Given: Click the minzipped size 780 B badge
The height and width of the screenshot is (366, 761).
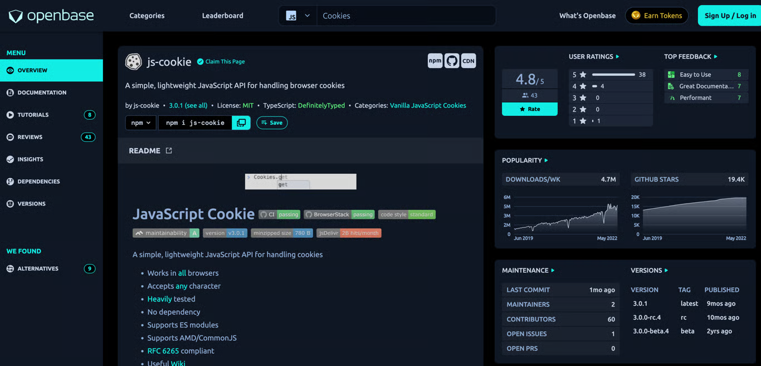Looking at the screenshot, I should (x=282, y=233).
